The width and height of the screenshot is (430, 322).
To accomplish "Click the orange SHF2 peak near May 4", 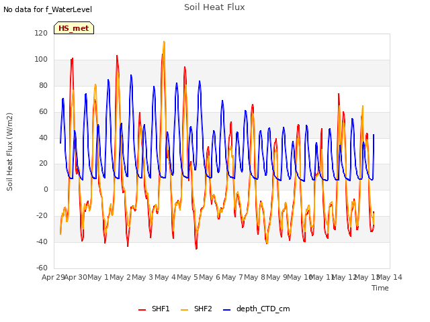I will point(164,42).
